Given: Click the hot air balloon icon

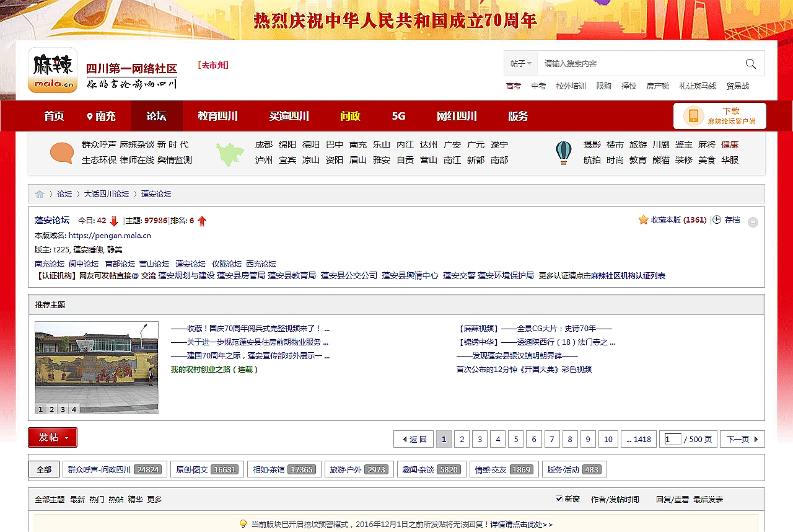Looking at the screenshot, I should tap(564, 153).
